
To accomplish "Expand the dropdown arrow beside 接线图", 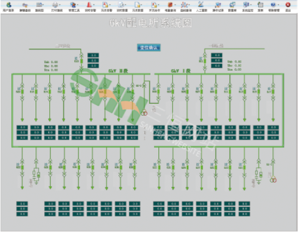I will (43, 5).
